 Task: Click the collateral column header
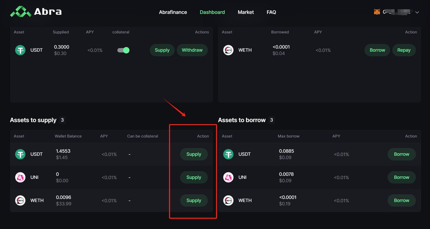[121, 32]
